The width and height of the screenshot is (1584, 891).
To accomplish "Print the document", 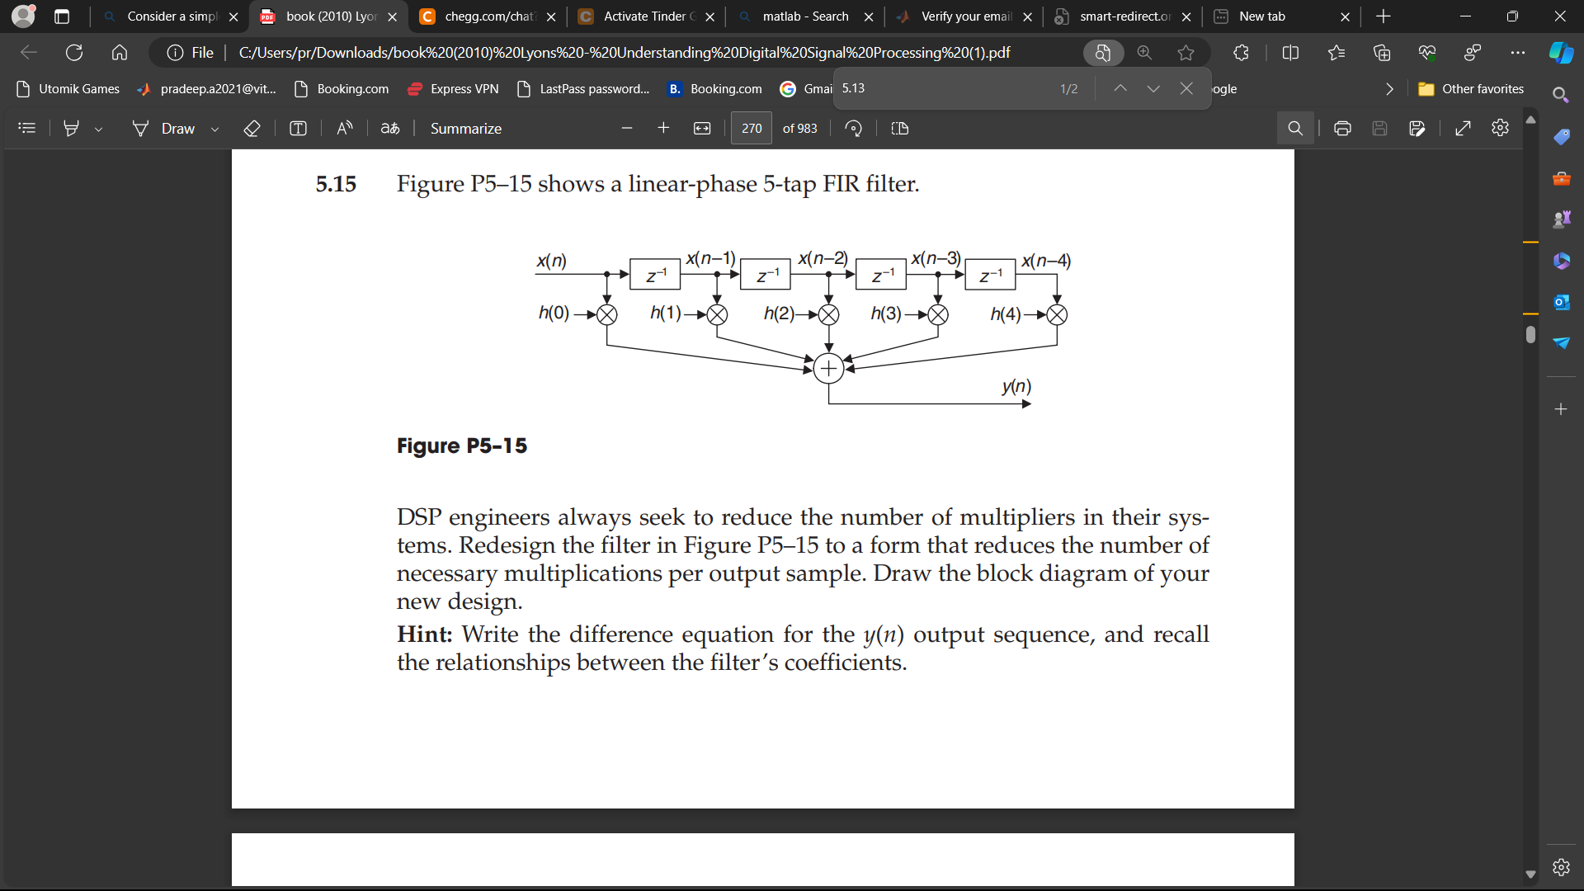I will click(1342, 128).
